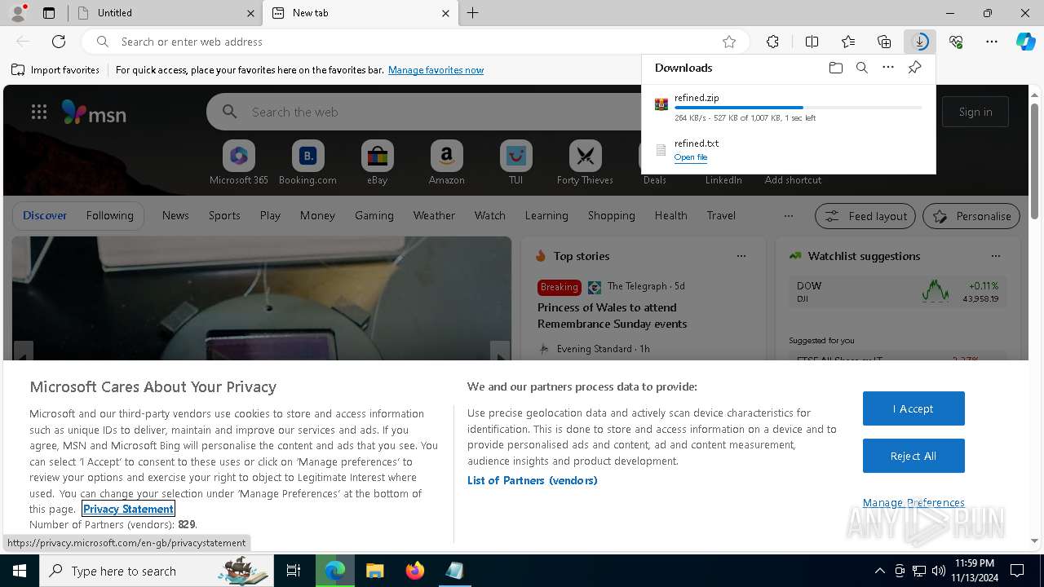
Task: Search downloads in Downloads panel
Action: coord(861,68)
